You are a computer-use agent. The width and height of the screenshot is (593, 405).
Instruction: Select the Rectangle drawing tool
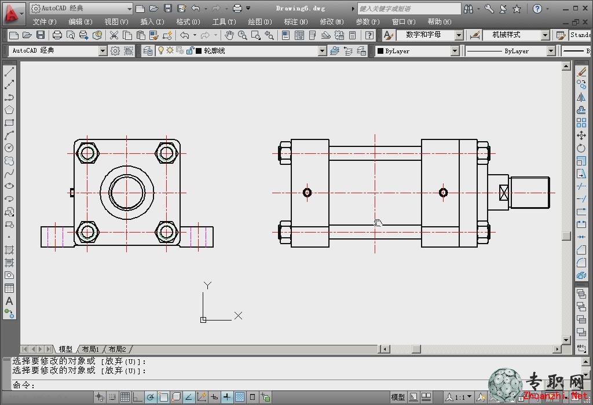(x=9, y=123)
